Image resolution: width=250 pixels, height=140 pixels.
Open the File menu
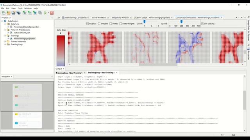click(2, 9)
